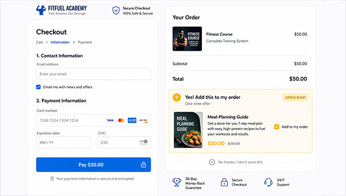
Task: Click the FitFuel Academy muscle logo
Action: (x=41, y=10)
